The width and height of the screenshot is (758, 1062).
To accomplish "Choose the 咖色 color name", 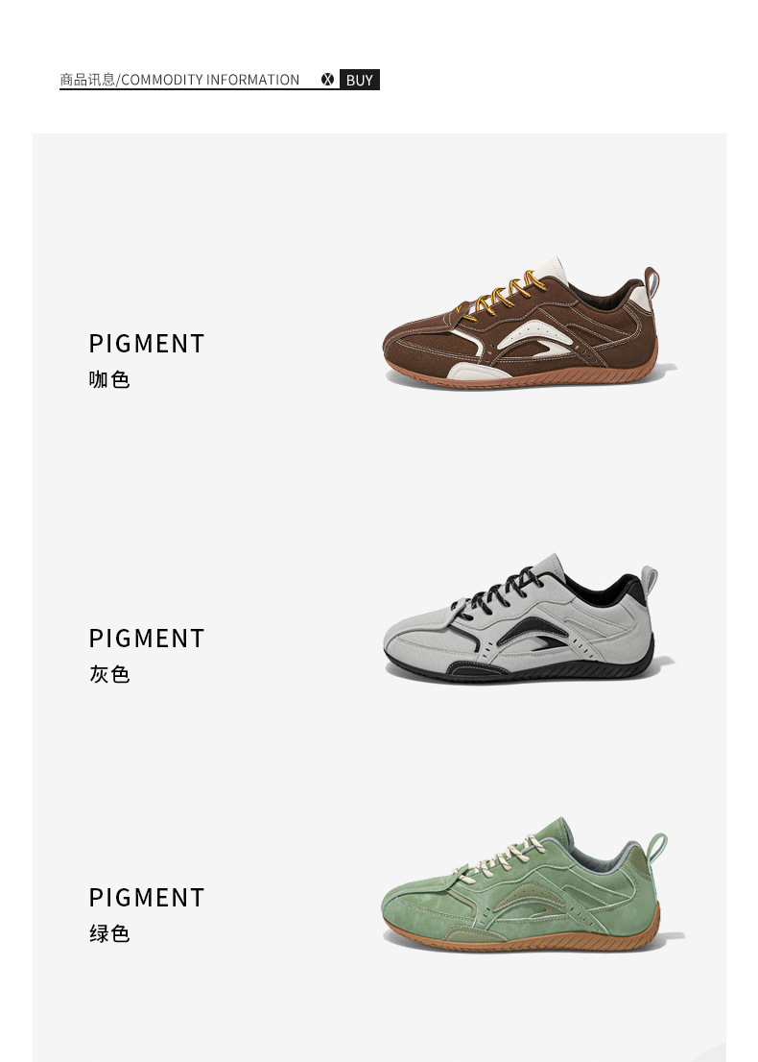I will tap(109, 379).
